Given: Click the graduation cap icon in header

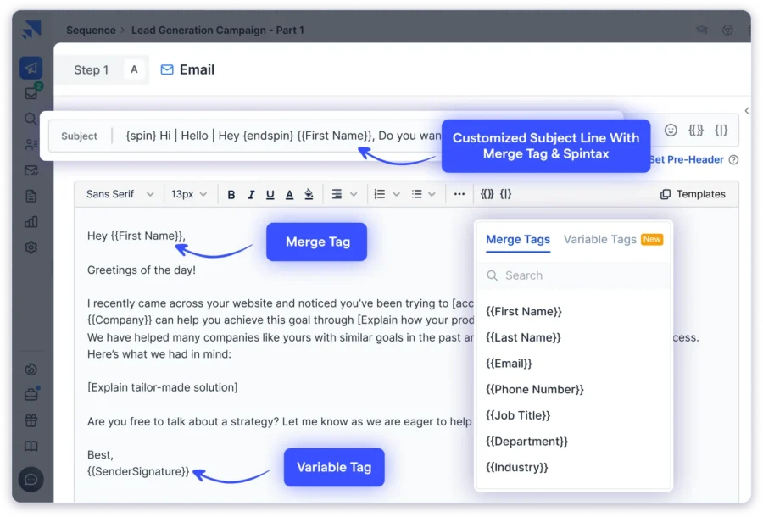Looking at the screenshot, I should (x=702, y=30).
